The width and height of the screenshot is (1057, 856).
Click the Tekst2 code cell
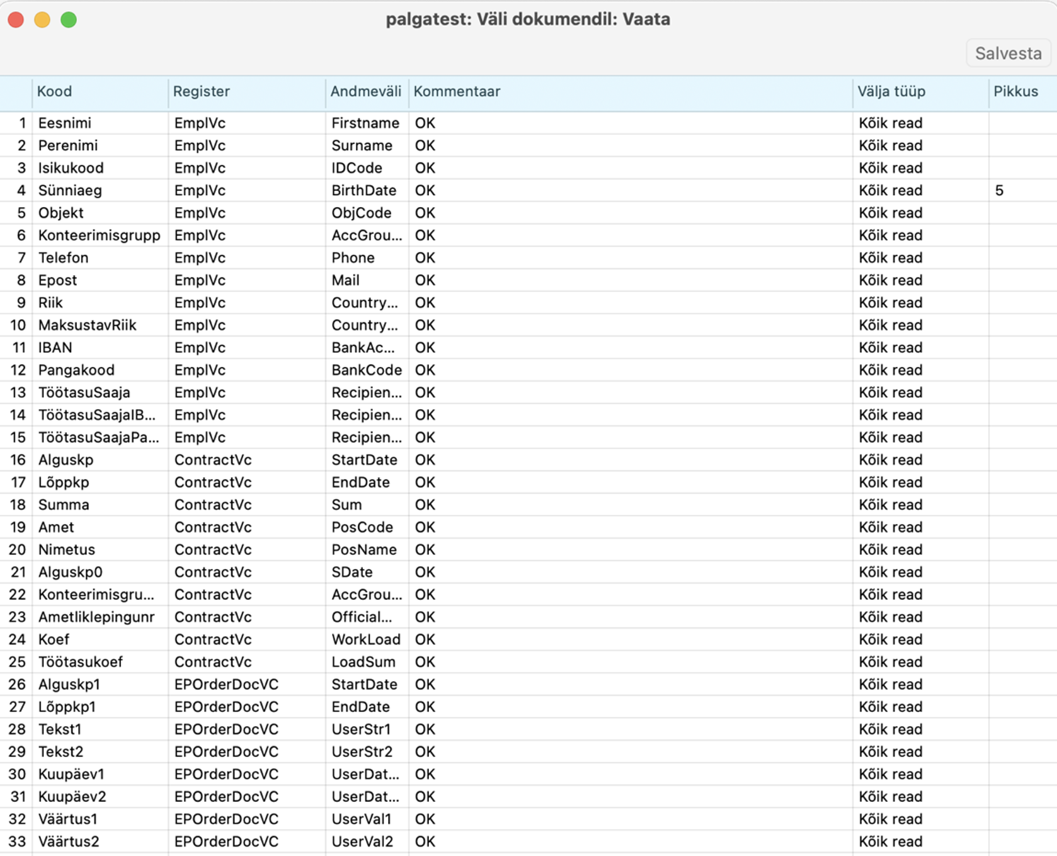(x=100, y=752)
